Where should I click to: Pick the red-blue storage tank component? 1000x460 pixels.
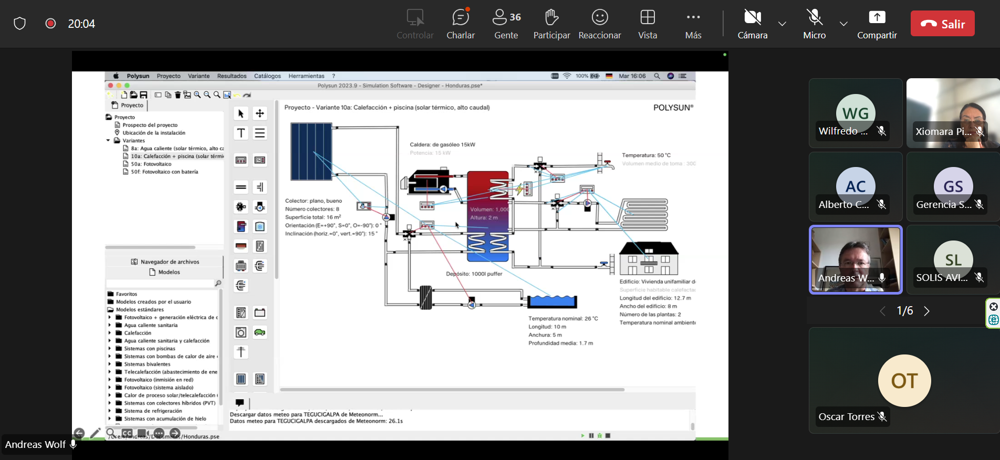[241, 226]
